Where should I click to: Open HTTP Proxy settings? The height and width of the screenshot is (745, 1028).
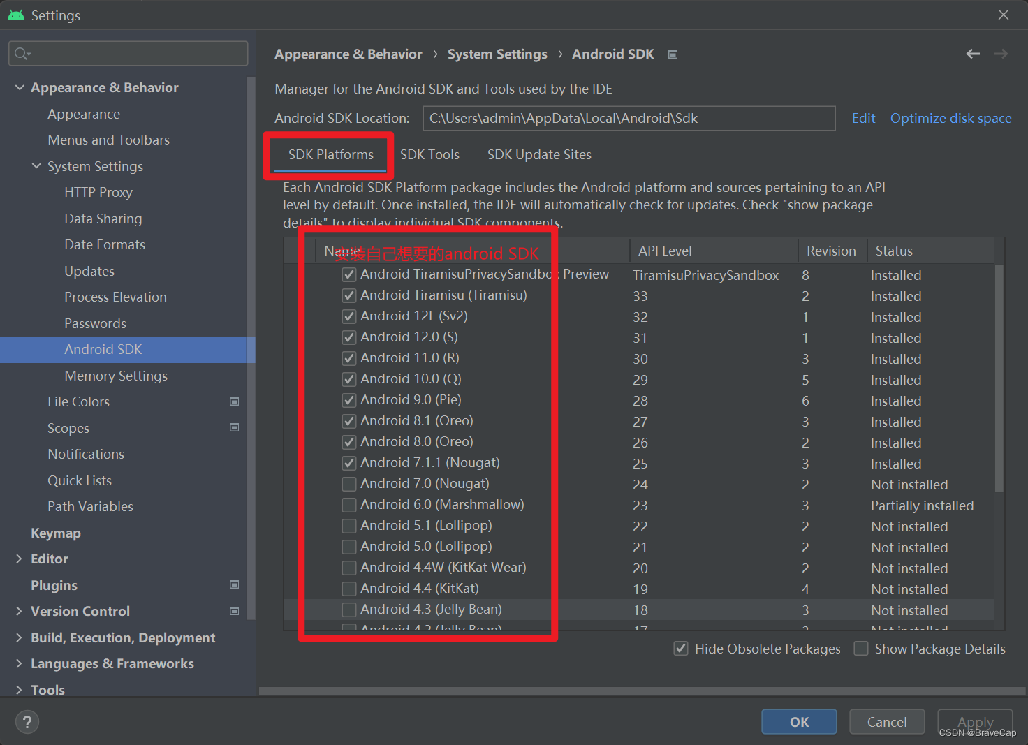[x=98, y=192]
